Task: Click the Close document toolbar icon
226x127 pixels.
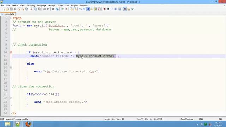Action: [19, 9]
